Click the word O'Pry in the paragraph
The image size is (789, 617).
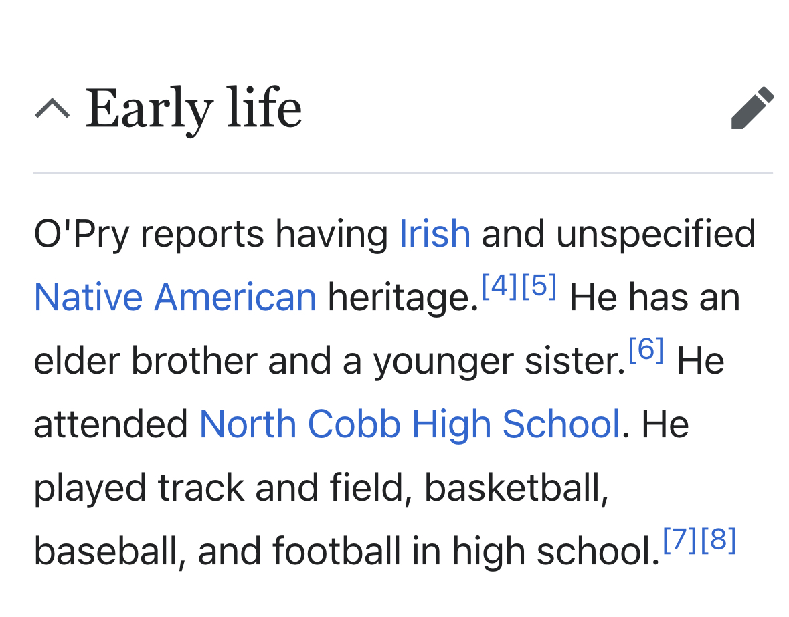82,234
